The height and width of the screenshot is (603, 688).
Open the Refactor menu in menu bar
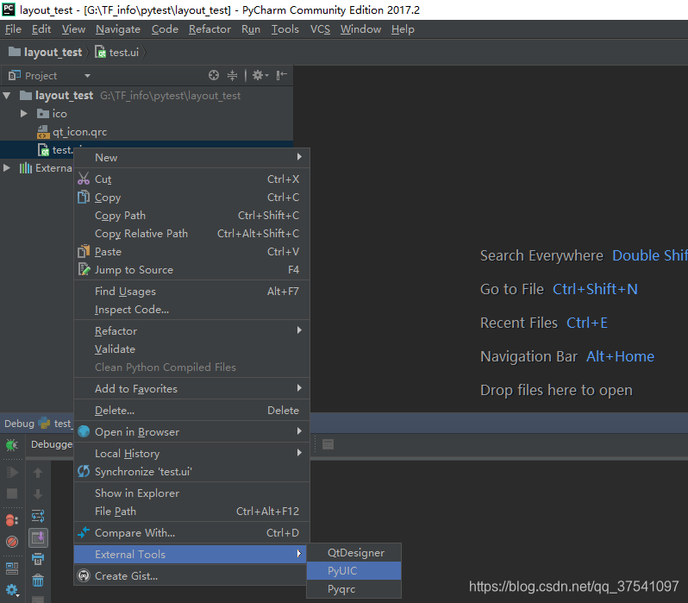click(210, 29)
